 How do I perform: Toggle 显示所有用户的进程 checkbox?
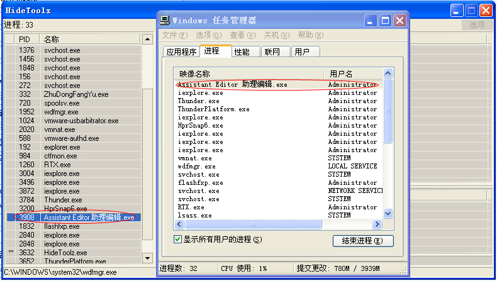pos(177,239)
